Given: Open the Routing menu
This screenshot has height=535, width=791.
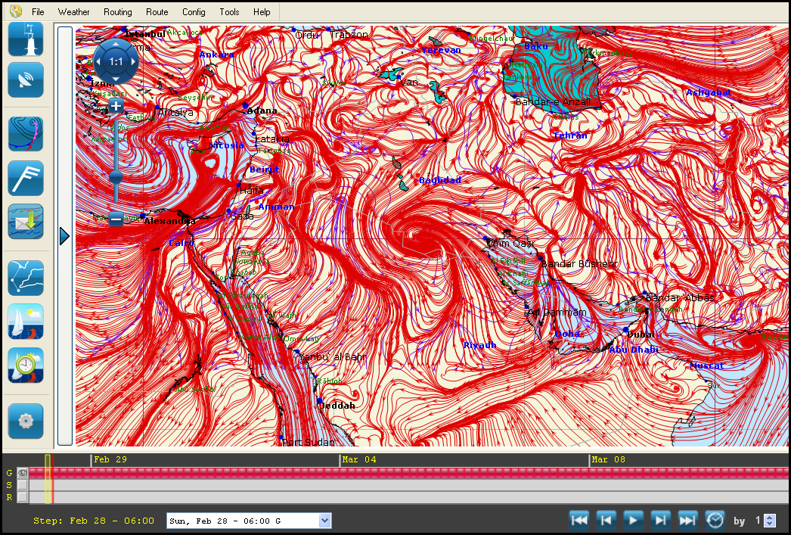Looking at the screenshot, I should tap(117, 11).
